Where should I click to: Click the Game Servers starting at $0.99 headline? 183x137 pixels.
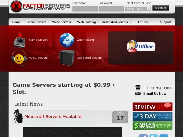pyautogui.click(x=63, y=88)
